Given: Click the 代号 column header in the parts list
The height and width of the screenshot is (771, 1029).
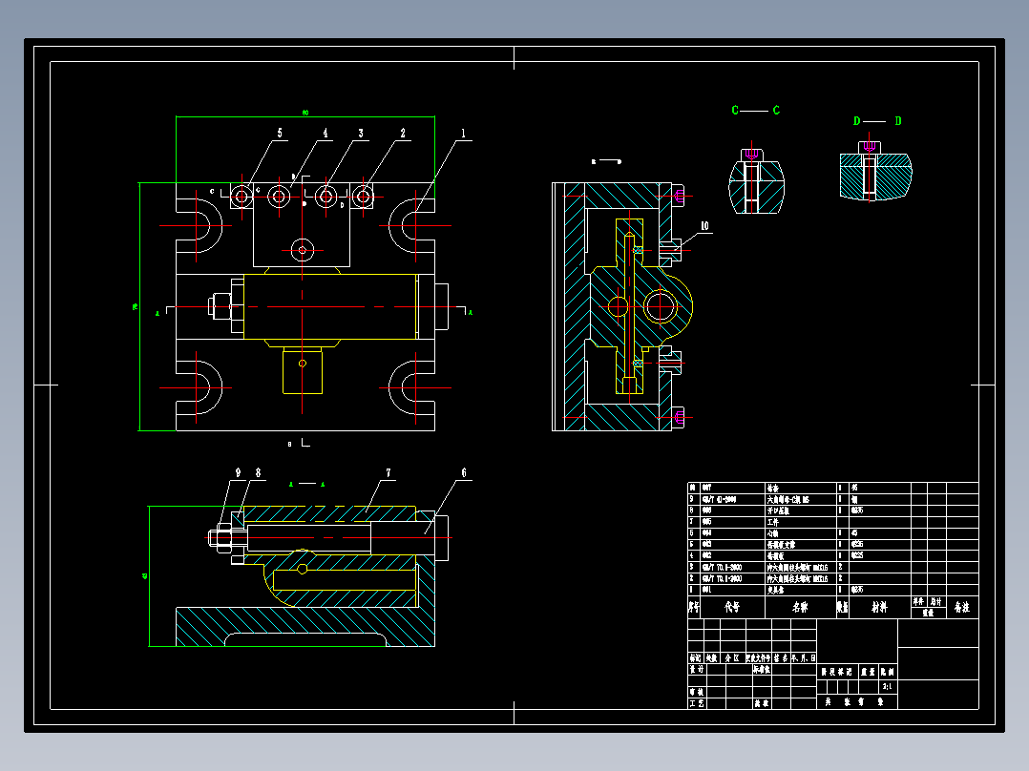Looking at the screenshot, I should pyautogui.click(x=732, y=608).
